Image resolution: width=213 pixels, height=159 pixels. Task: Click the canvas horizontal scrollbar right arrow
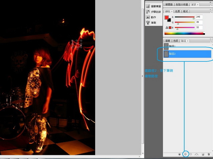click(139, 157)
